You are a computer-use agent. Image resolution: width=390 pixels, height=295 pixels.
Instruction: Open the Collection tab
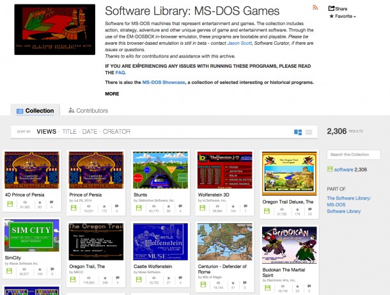tap(35, 111)
